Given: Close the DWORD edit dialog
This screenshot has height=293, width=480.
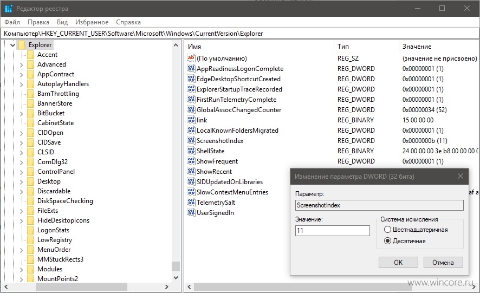Looking at the screenshot, I should (460, 176).
